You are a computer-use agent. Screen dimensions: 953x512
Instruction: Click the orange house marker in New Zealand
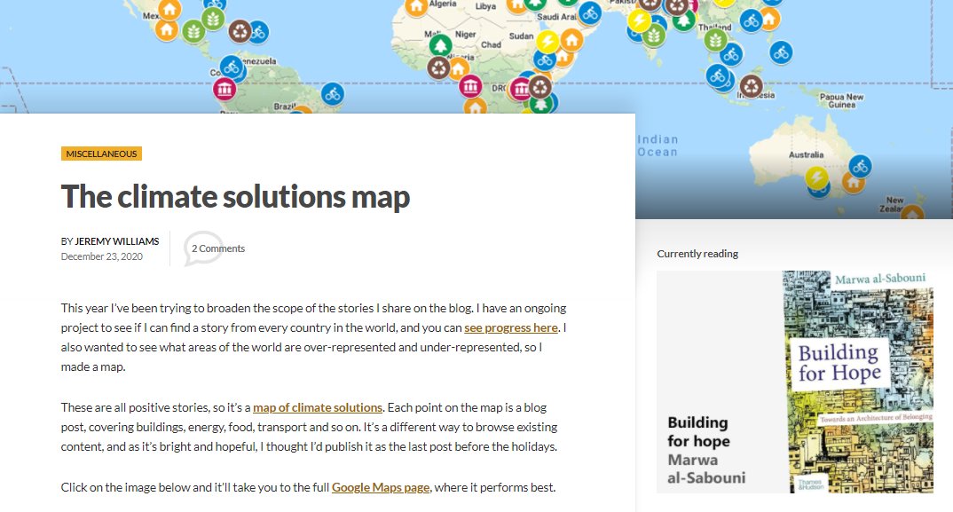(x=913, y=212)
